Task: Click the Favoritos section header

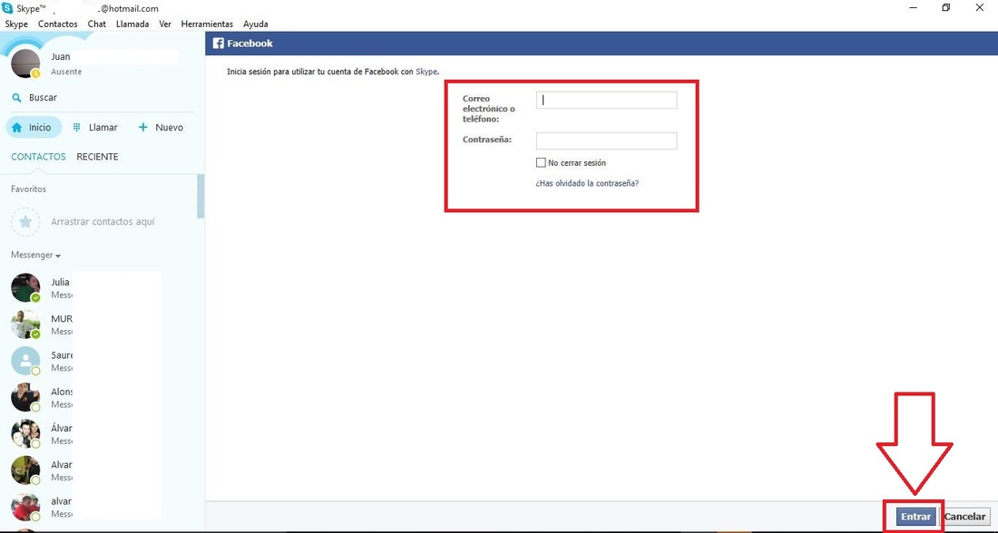Action: 29,189
